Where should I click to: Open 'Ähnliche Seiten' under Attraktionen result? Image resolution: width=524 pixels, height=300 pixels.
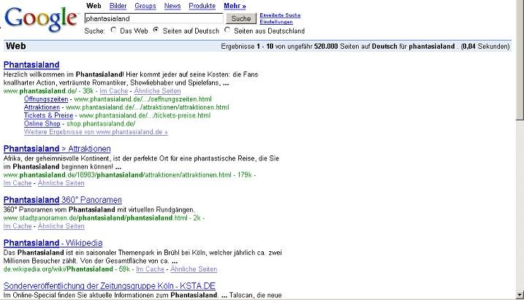(61, 183)
